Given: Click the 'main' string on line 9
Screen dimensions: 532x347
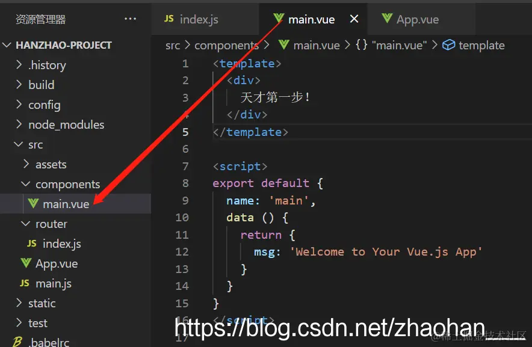Looking at the screenshot, I should point(289,200).
